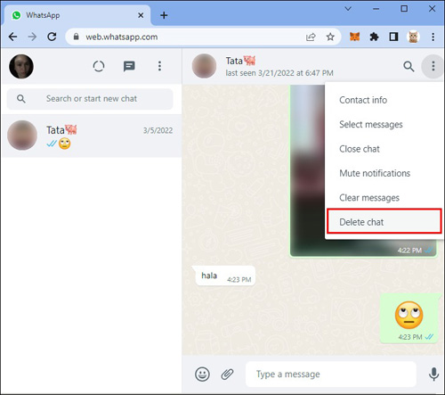Viewport: 445px width, 395px height.
Task: Click the sent eye-roll emoji message
Action: click(x=409, y=318)
